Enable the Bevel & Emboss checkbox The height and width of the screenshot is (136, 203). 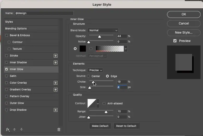(6, 35)
